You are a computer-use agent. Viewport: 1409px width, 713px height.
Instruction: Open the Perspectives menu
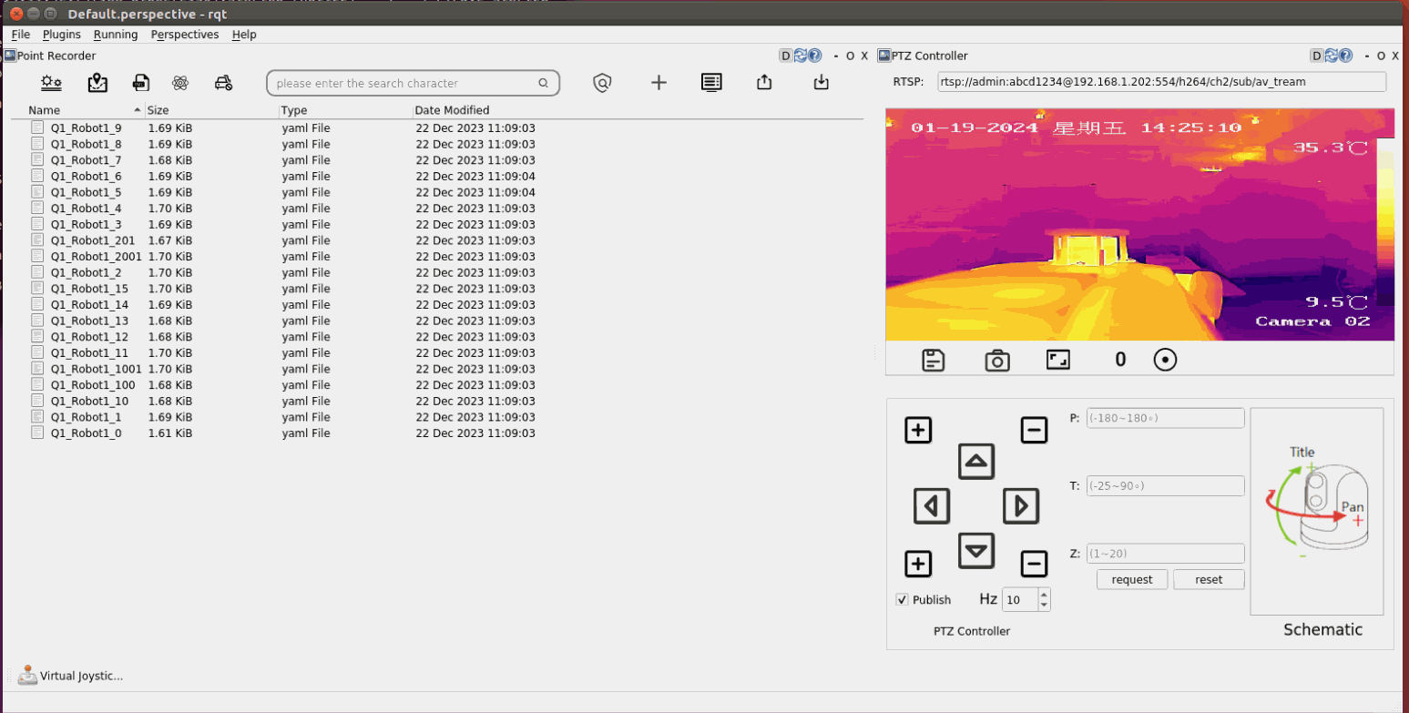pyautogui.click(x=185, y=35)
